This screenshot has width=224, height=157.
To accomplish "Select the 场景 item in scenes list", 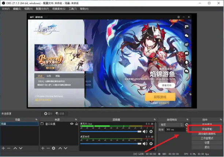I will [19, 124].
